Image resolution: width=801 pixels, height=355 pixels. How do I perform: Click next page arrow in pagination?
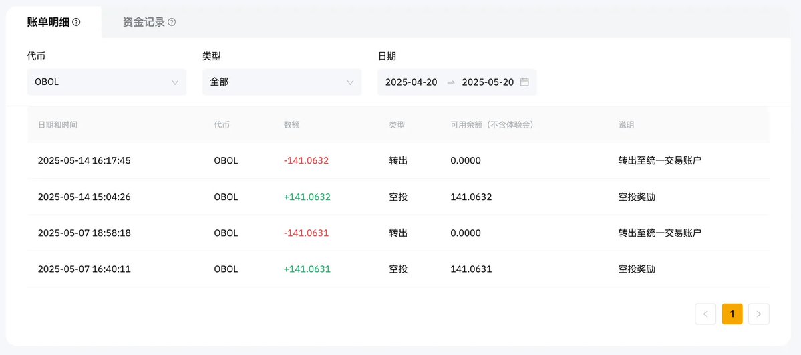point(759,314)
